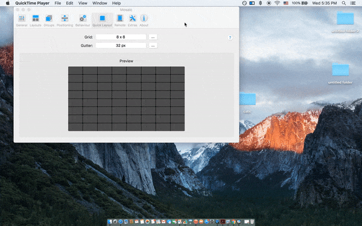
Task: Open the Layouts preferences pane
Action: 36,20
